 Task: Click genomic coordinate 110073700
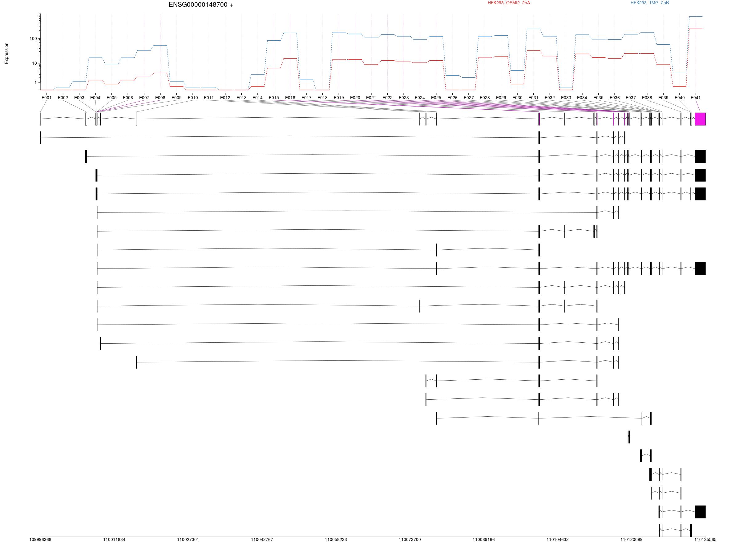[x=410, y=540]
